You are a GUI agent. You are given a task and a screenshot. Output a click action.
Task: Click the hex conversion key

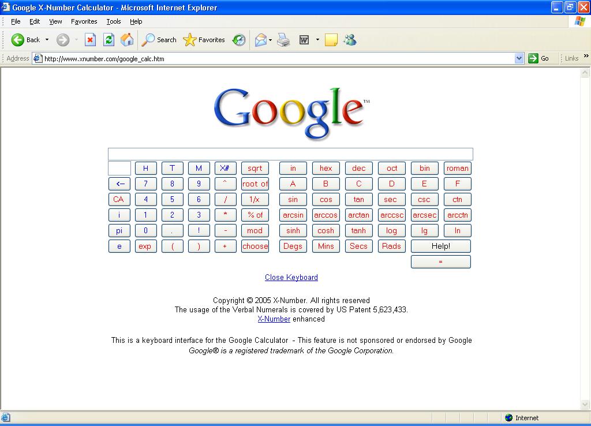[326, 169]
